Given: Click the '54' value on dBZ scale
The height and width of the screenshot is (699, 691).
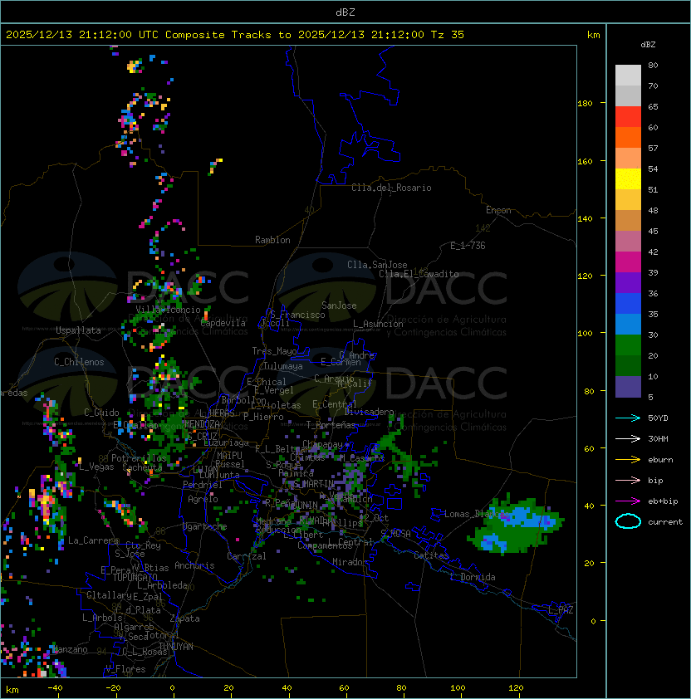Looking at the screenshot, I should click(653, 169).
